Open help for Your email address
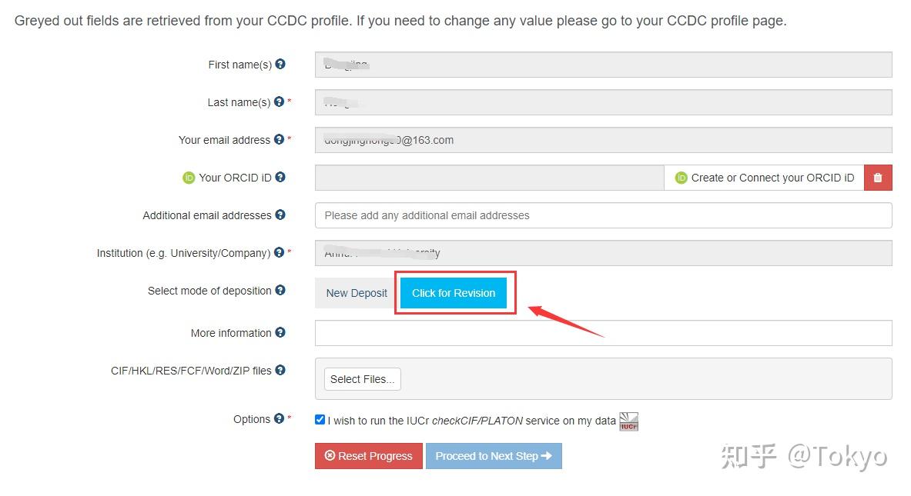This screenshot has height=496, width=911. point(279,139)
